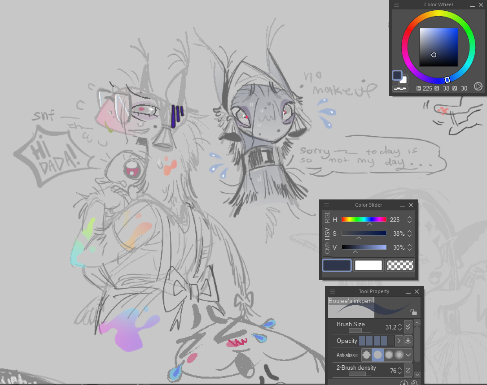Click the Opacity pressure dynamics icon
This screenshot has width=487, height=385.
pyautogui.click(x=408, y=341)
